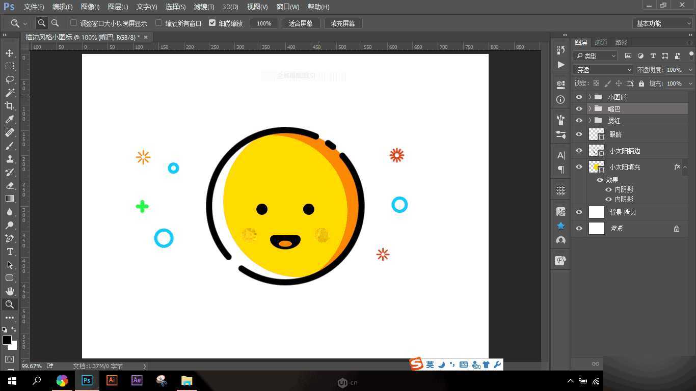
Task: Enable the 缩放所有窗口 checkbox
Action: pyautogui.click(x=159, y=23)
